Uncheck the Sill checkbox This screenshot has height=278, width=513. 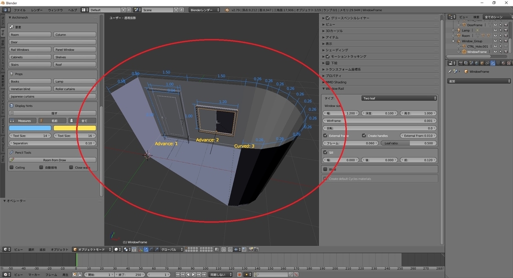click(x=325, y=152)
